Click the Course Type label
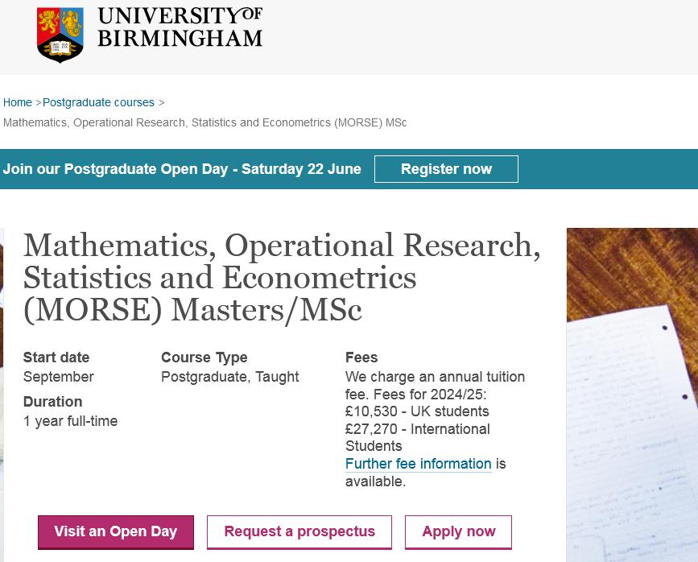The width and height of the screenshot is (698, 562). click(x=204, y=357)
